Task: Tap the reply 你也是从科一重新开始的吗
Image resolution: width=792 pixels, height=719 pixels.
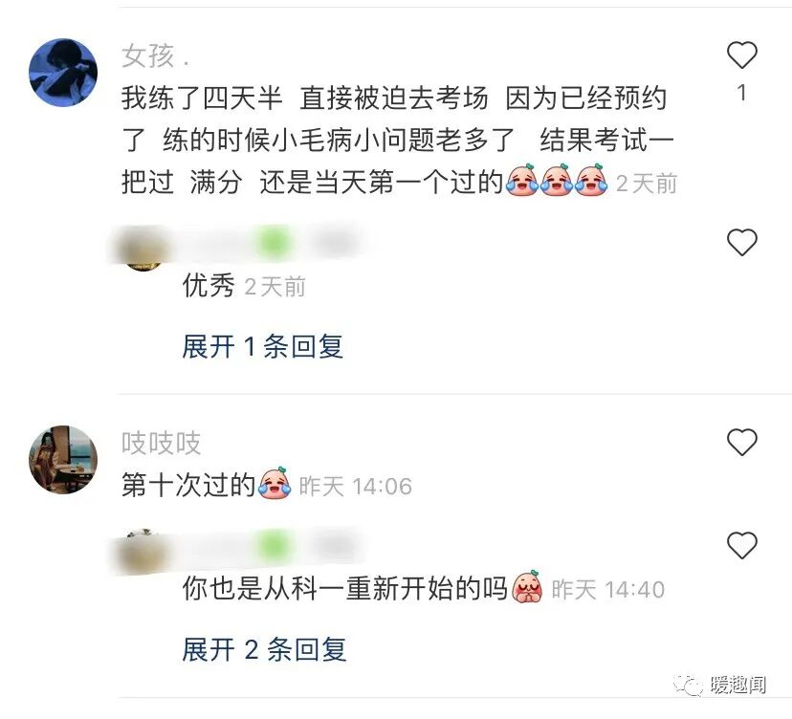Action: coord(344,589)
